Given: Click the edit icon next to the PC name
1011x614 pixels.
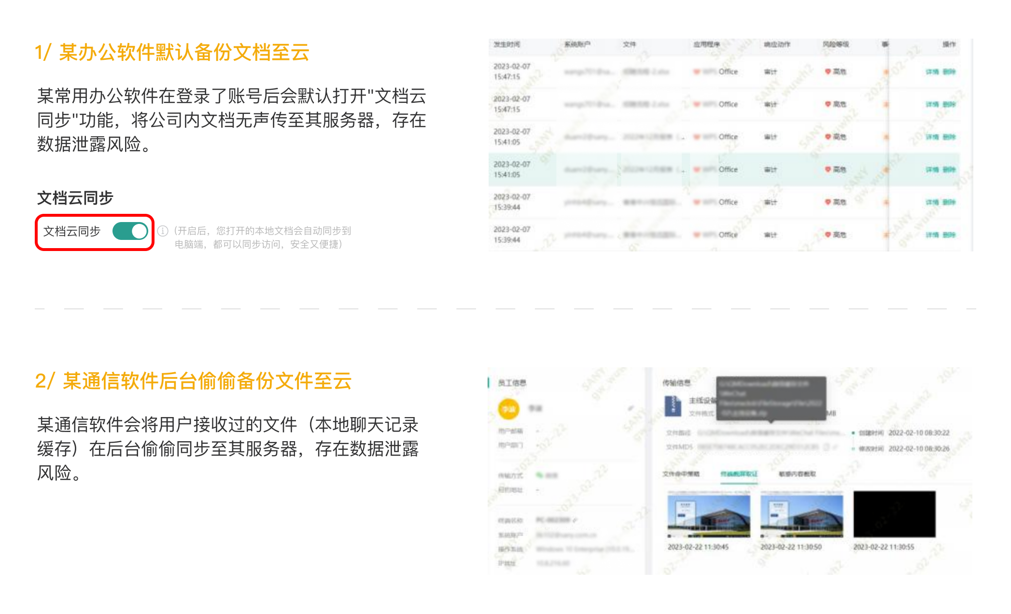Looking at the screenshot, I should [x=575, y=520].
